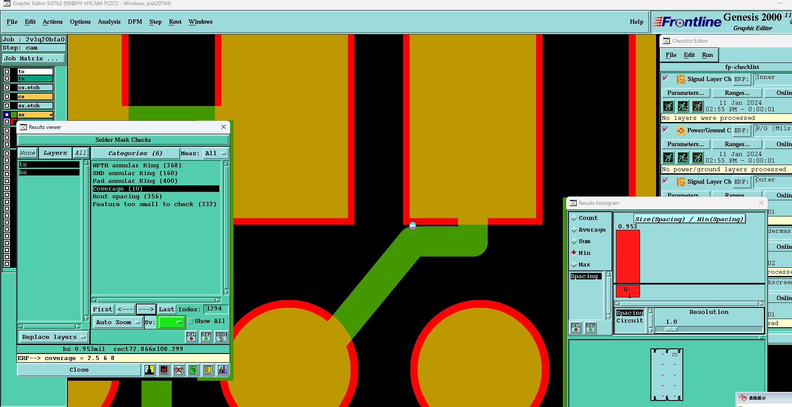The width and height of the screenshot is (792, 407).
Task: Click the Signal Layer Inner check type icon
Action: [681, 79]
